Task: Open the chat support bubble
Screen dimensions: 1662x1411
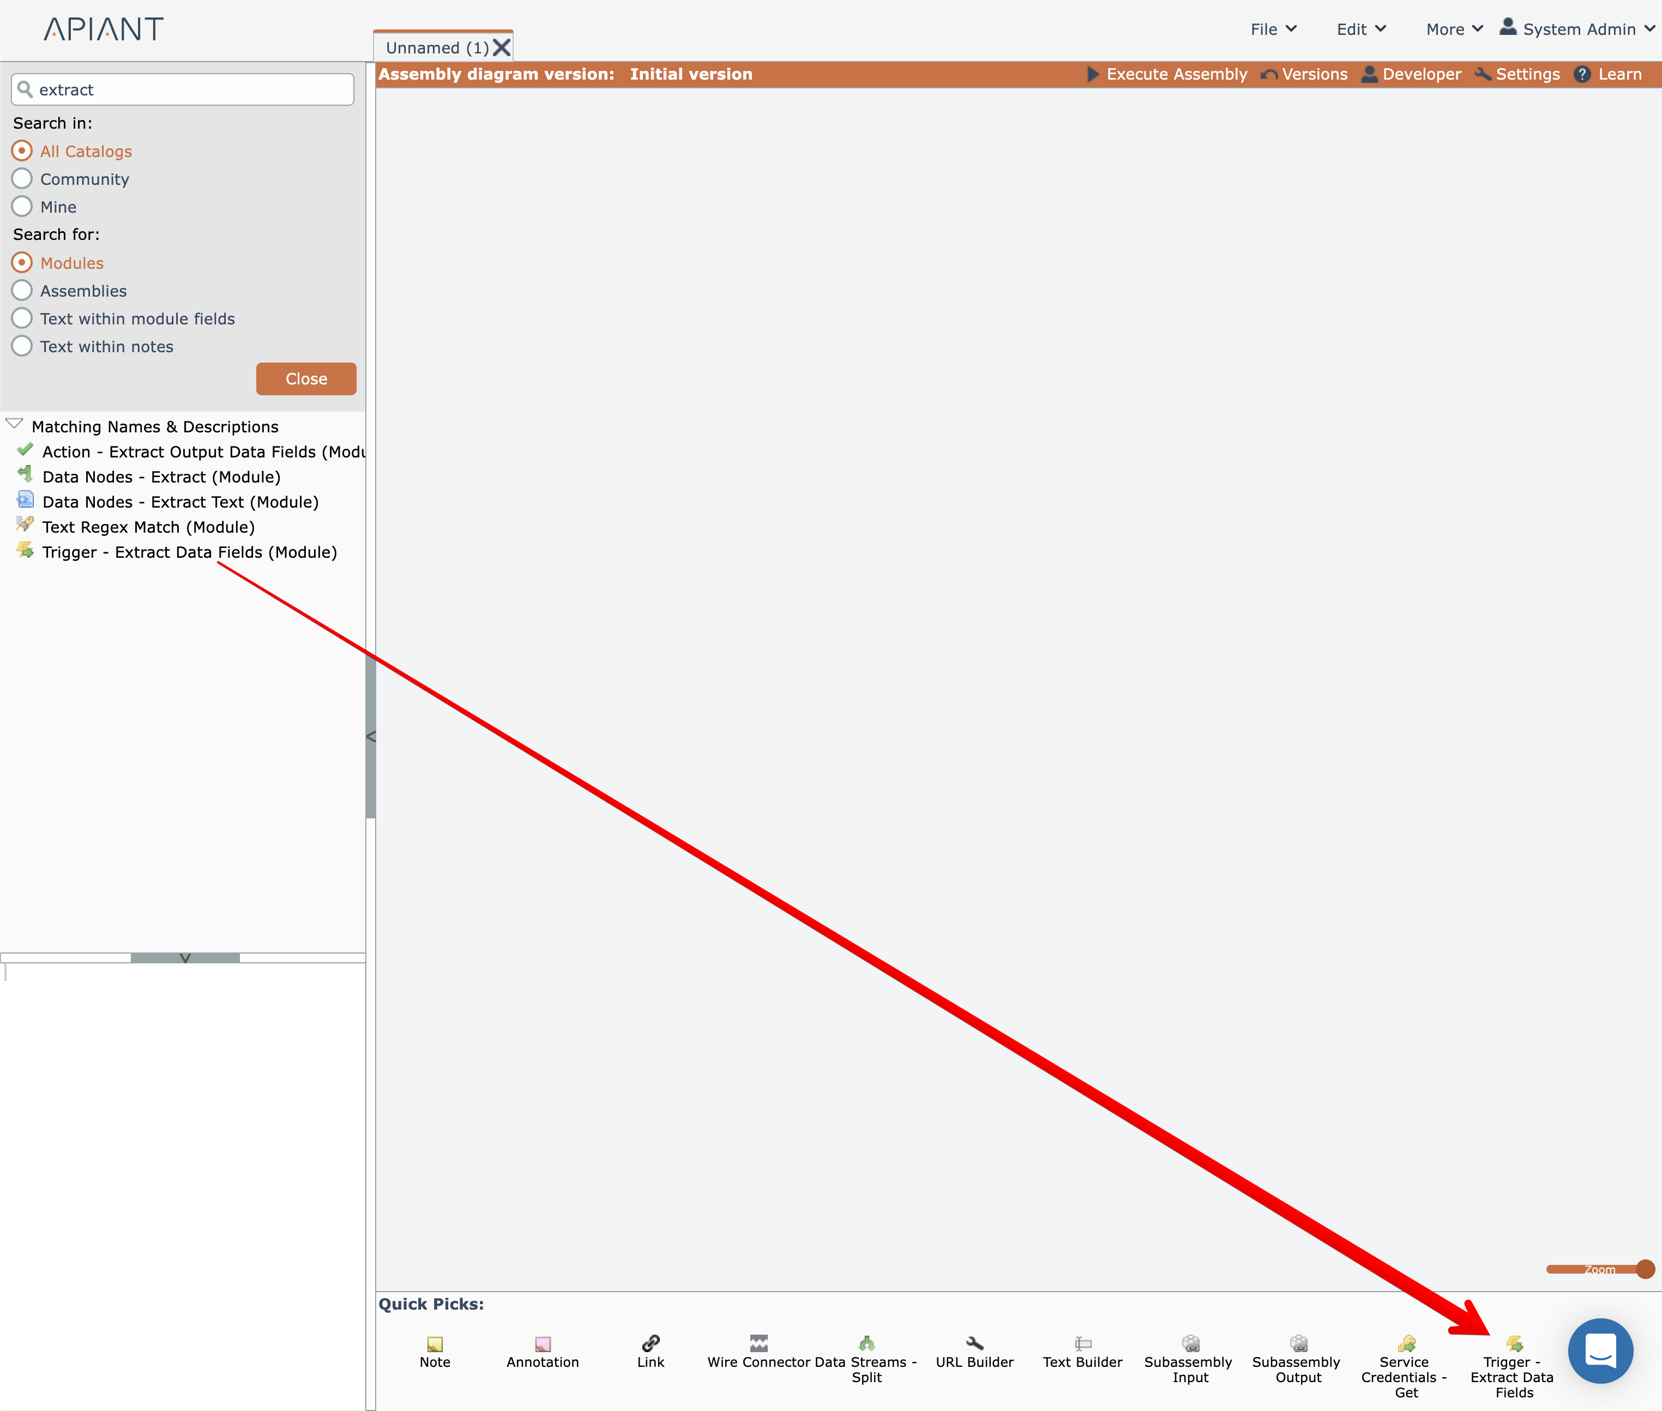Action: 1600,1350
